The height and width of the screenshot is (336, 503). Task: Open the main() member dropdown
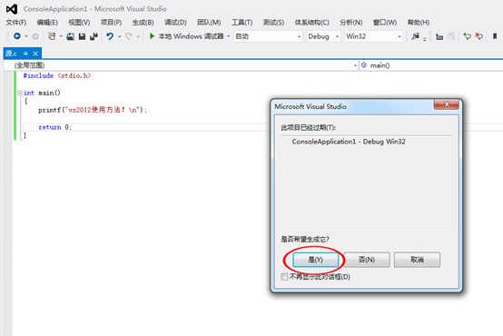pyautogui.click(x=431, y=65)
